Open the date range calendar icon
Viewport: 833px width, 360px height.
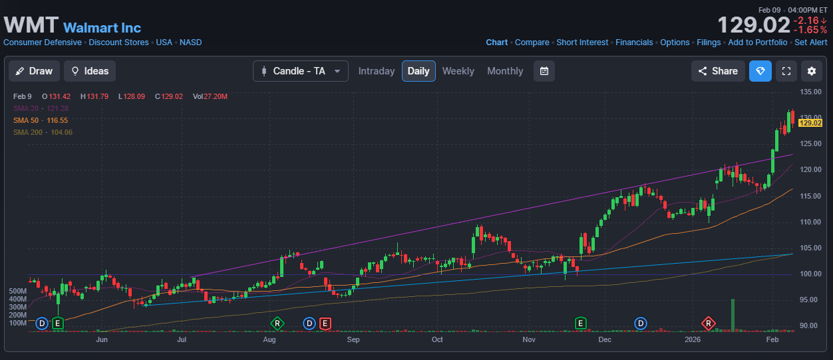pyautogui.click(x=544, y=71)
